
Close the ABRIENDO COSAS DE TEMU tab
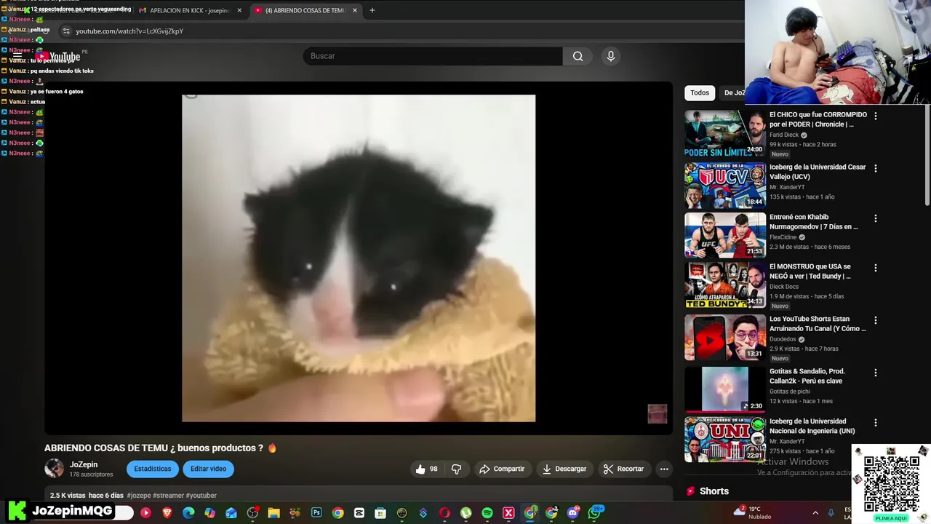click(x=355, y=10)
